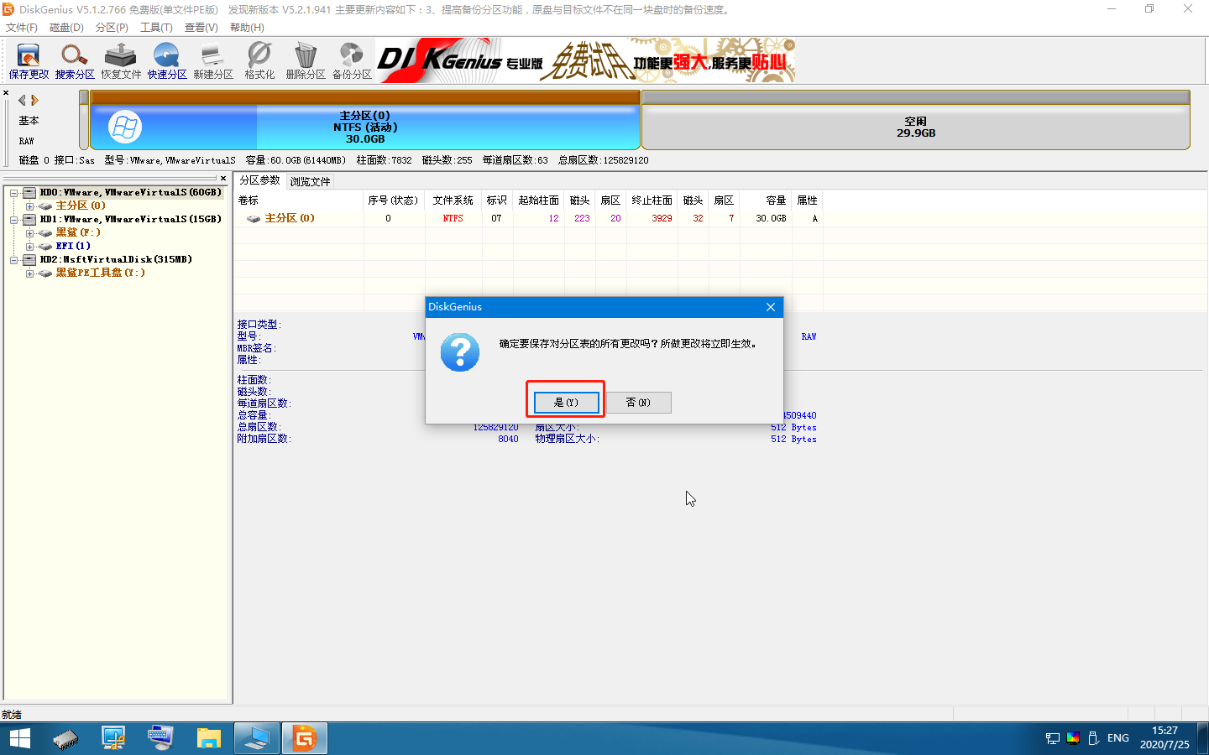Open the disk drive taskbar app
The width and height of the screenshot is (1209, 755).
click(x=65, y=738)
